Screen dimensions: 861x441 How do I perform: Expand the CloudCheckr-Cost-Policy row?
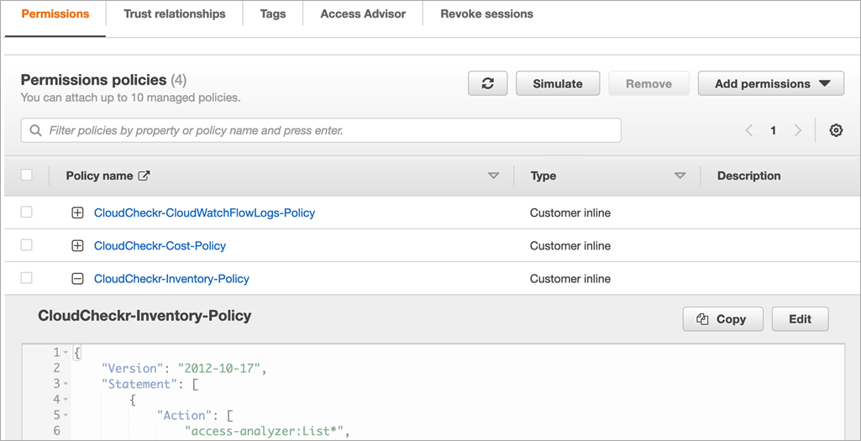point(77,246)
